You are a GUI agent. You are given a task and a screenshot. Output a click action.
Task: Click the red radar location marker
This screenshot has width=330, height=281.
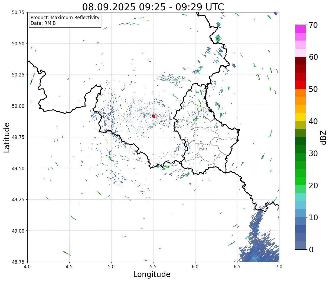pyautogui.click(x=154, y=116)
